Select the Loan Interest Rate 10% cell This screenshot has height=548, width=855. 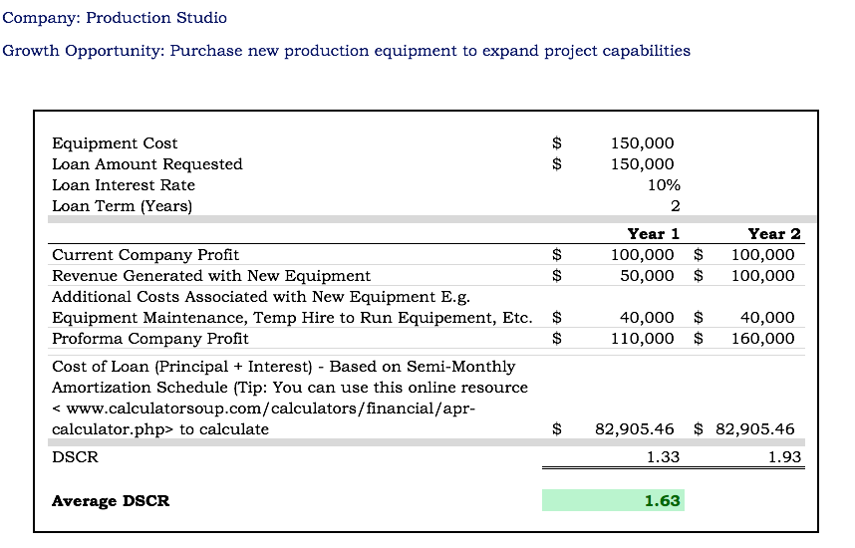point(664,185)
